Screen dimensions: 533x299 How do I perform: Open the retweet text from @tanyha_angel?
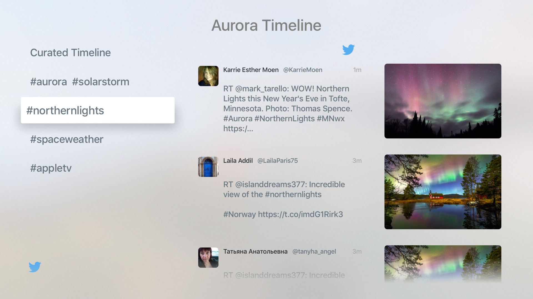coord(284,275)
